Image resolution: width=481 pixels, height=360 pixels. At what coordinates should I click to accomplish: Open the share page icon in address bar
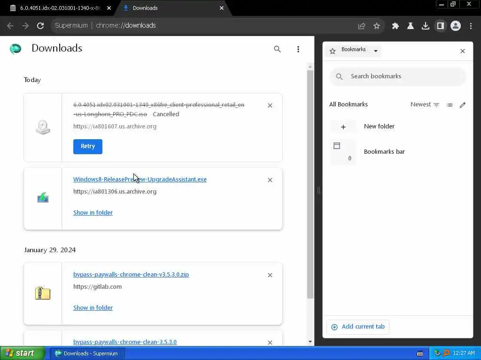[x=362, y=26]
